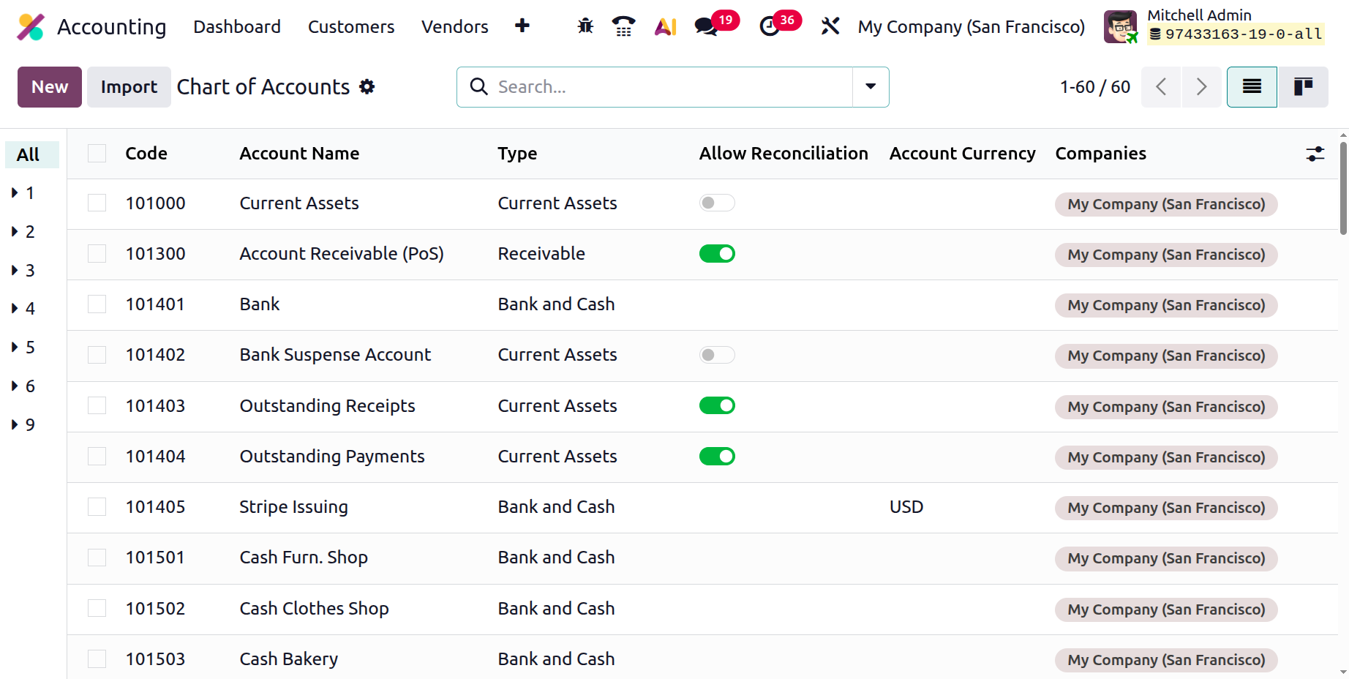Open the debug bug icon menu
1349x679 pixels.
pos(585,27)
